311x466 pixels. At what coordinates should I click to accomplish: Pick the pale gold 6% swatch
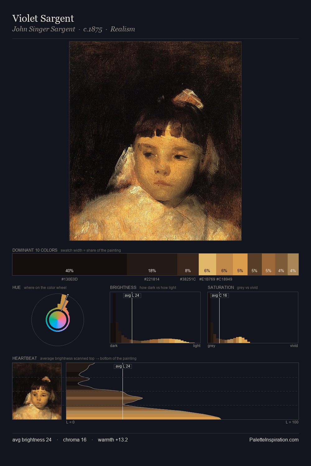pos(207,264)
